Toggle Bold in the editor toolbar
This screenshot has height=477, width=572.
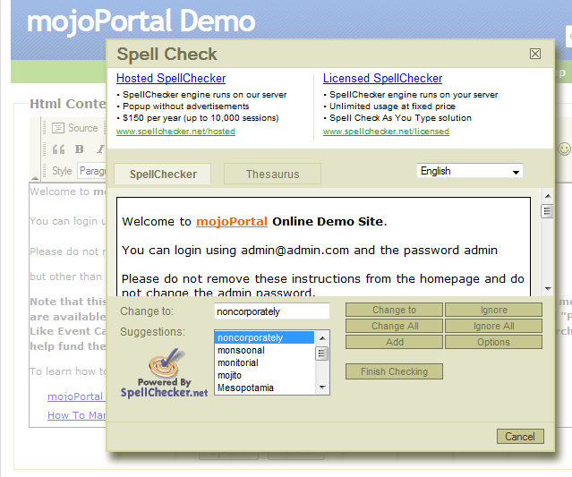click(79, 149)
